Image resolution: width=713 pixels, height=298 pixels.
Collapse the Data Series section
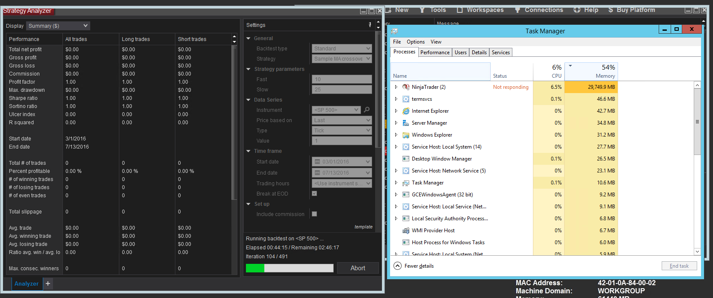point(248,100)
